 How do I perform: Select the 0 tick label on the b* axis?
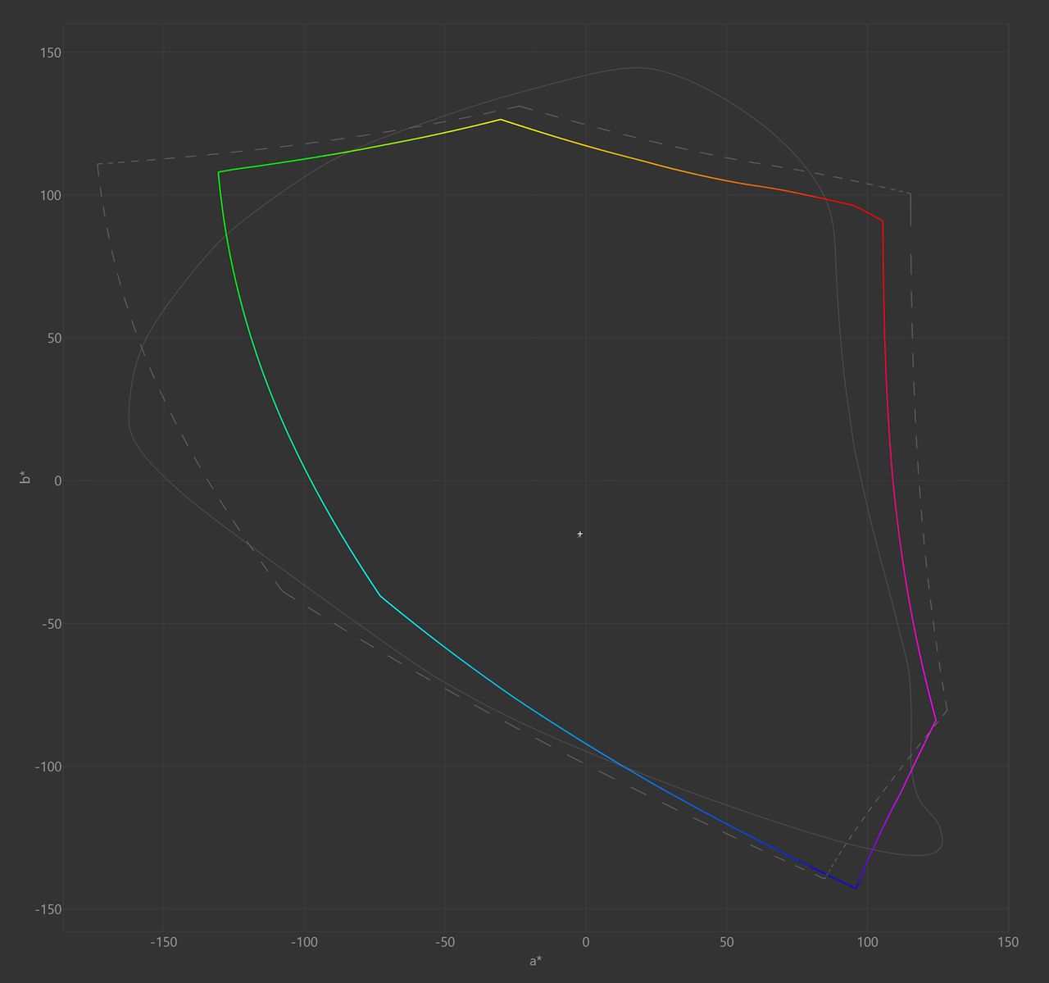[58, 481]
